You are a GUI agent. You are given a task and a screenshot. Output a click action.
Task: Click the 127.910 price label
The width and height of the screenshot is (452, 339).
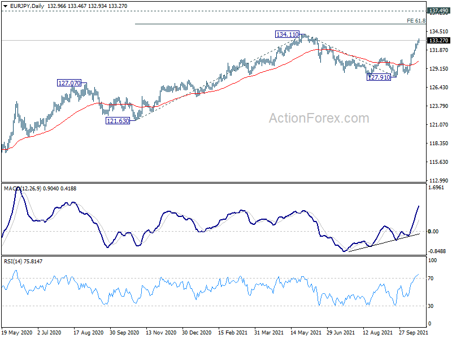(379, 77)
